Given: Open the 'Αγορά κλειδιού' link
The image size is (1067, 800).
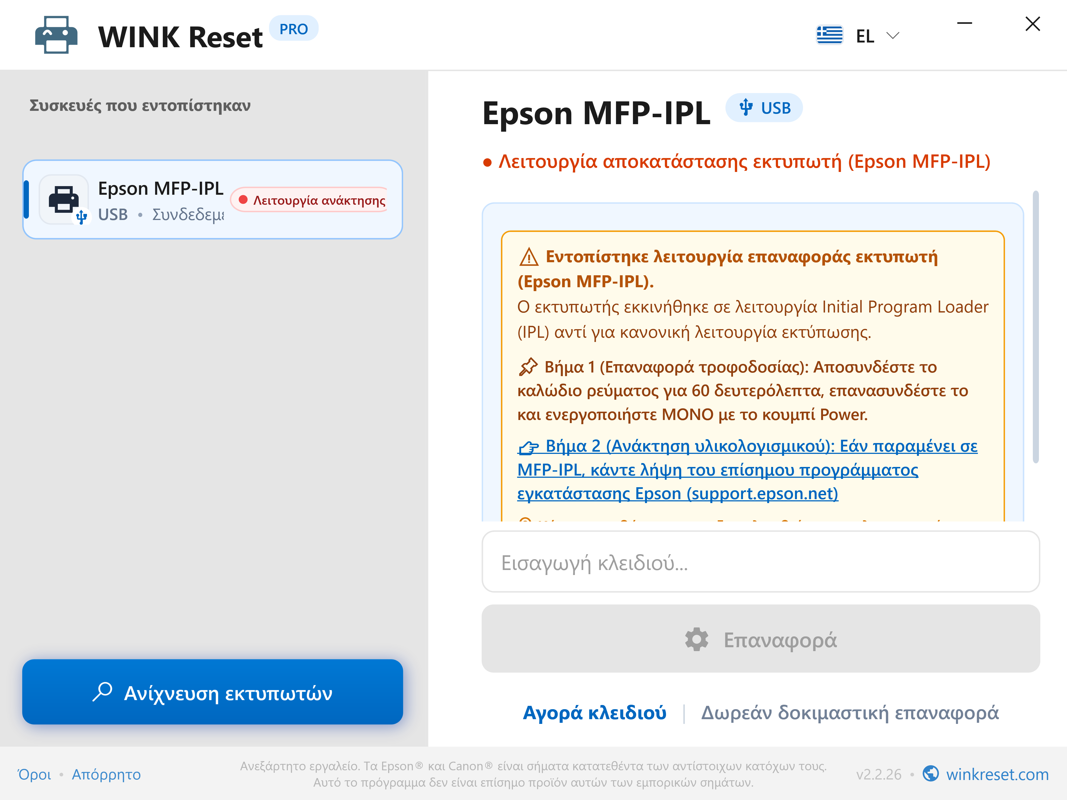Looking at the screenshot, I should (x=595, y=713).
